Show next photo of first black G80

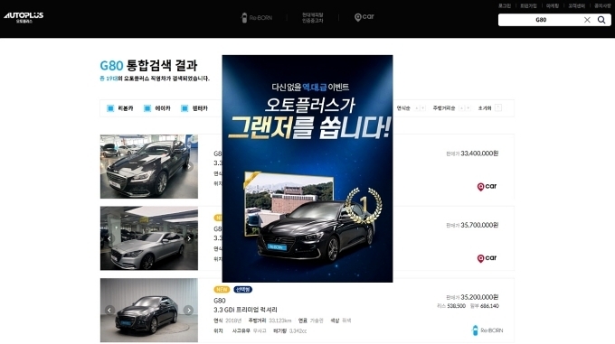[x=189, y=166]
